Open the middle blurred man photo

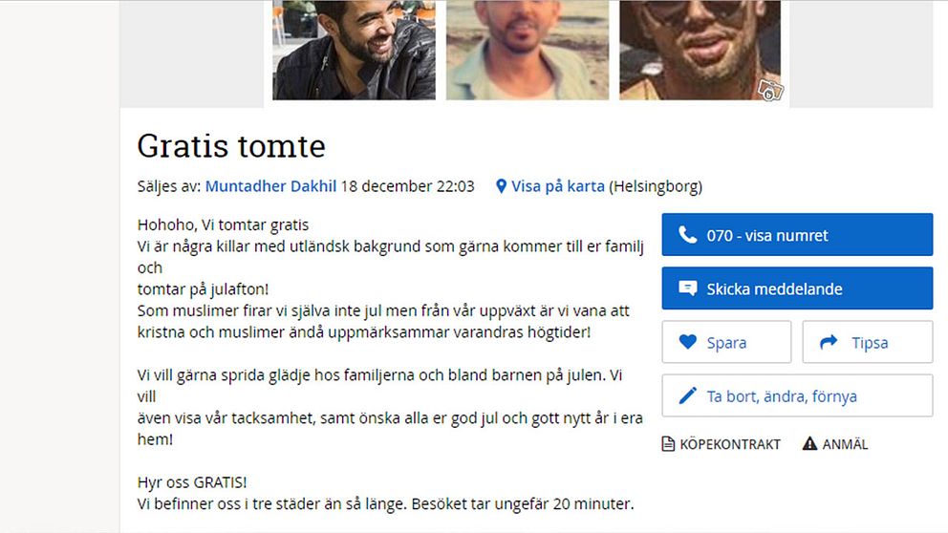pyautogui.click(x=528, y=50)
